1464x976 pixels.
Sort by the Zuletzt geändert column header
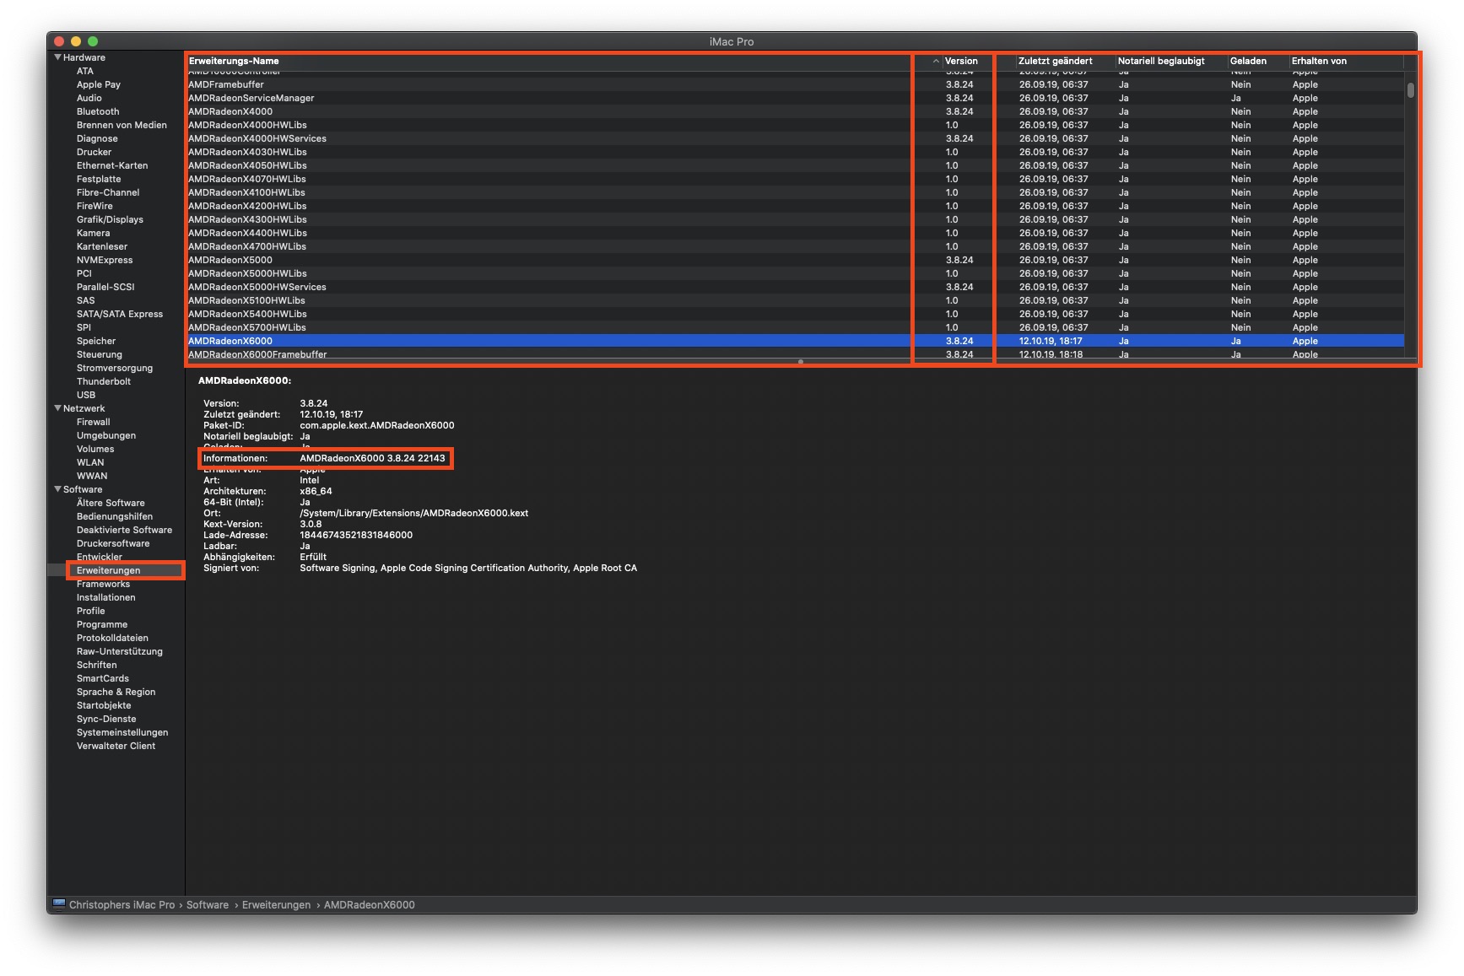(1055, 61)
